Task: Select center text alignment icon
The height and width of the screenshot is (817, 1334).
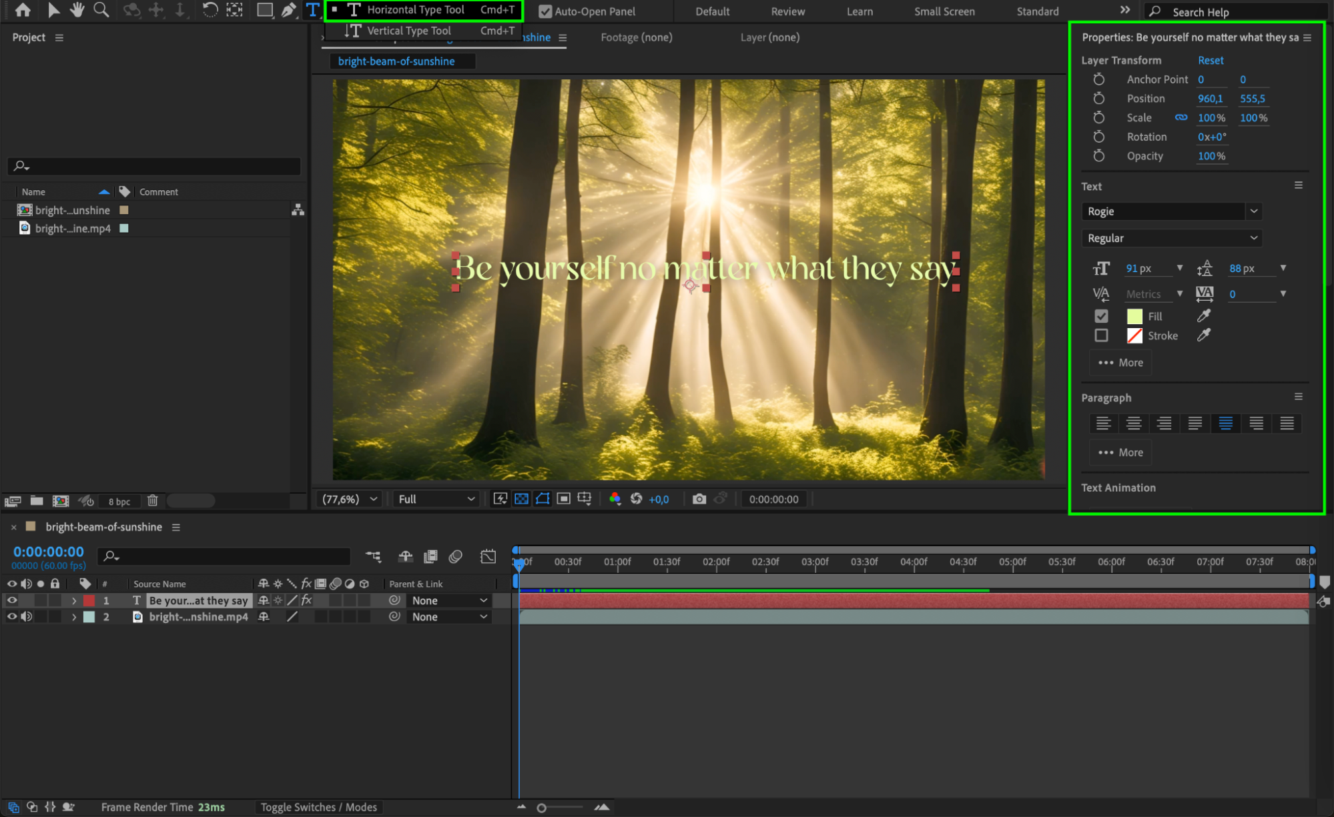Action: point(1133,423)
